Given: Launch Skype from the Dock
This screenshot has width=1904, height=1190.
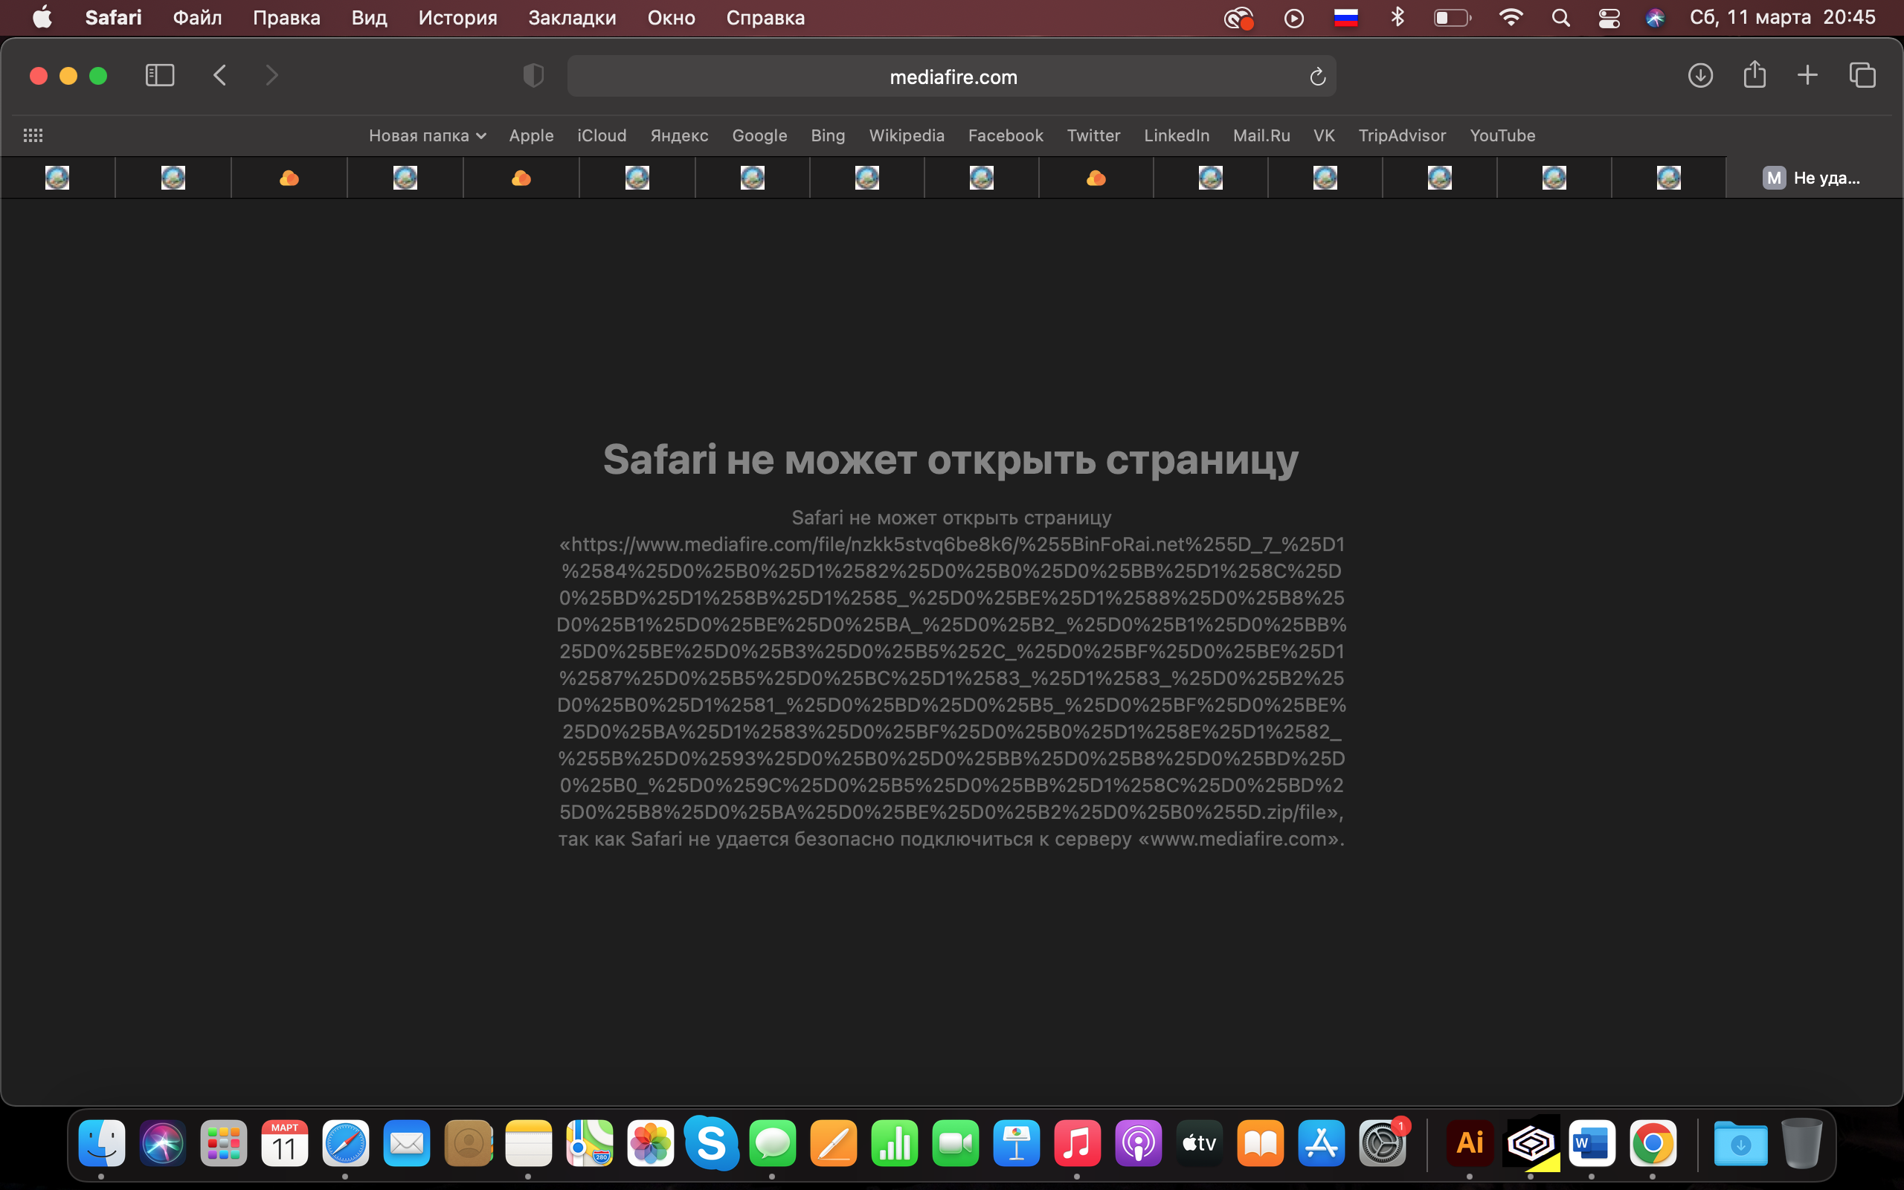Looking at the screenshot, I should pyautogui.click(x=711, y=1143).
